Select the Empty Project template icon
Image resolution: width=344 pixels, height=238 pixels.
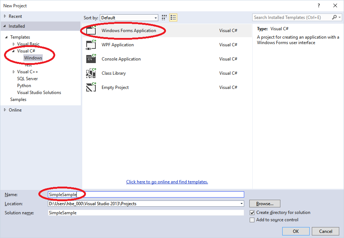(91, 87)
